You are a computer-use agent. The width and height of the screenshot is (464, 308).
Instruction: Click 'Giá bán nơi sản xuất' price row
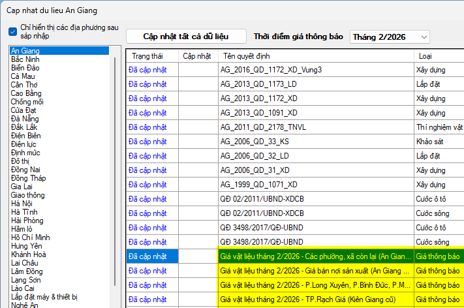[315, 271]
